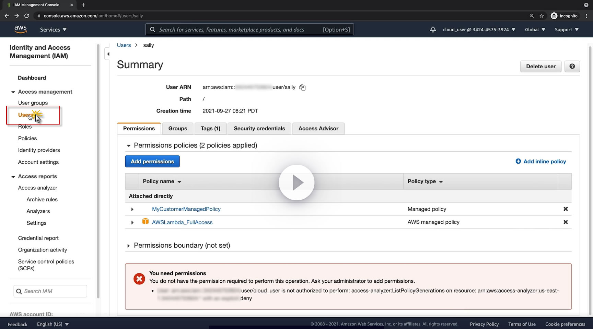Click the Add permissions button
The width and height of the screenshot is (593, 329).
click(152, 162)
